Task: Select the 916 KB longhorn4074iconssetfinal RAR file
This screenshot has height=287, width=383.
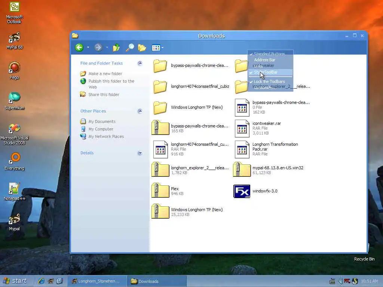Action: tap(160, 149)
